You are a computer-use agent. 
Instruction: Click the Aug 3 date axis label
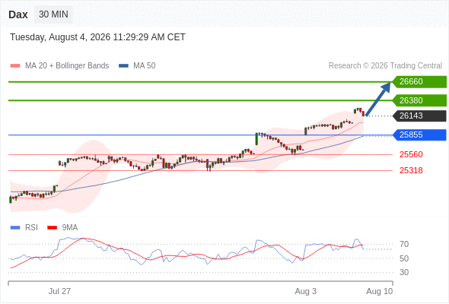pyautogui.click(x=305, y=291)
